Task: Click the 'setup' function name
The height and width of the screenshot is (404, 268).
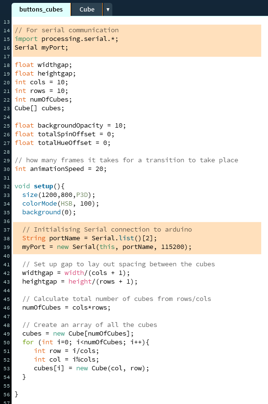Action: click(43, 186)
